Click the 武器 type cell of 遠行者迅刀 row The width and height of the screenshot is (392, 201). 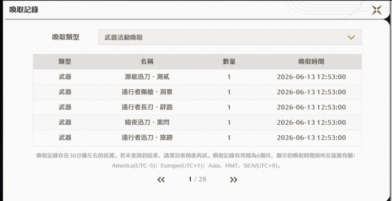(65, 138)
